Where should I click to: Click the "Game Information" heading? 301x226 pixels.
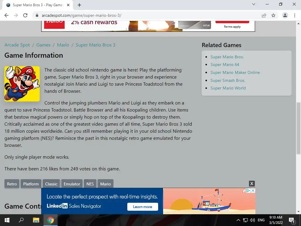34,55
